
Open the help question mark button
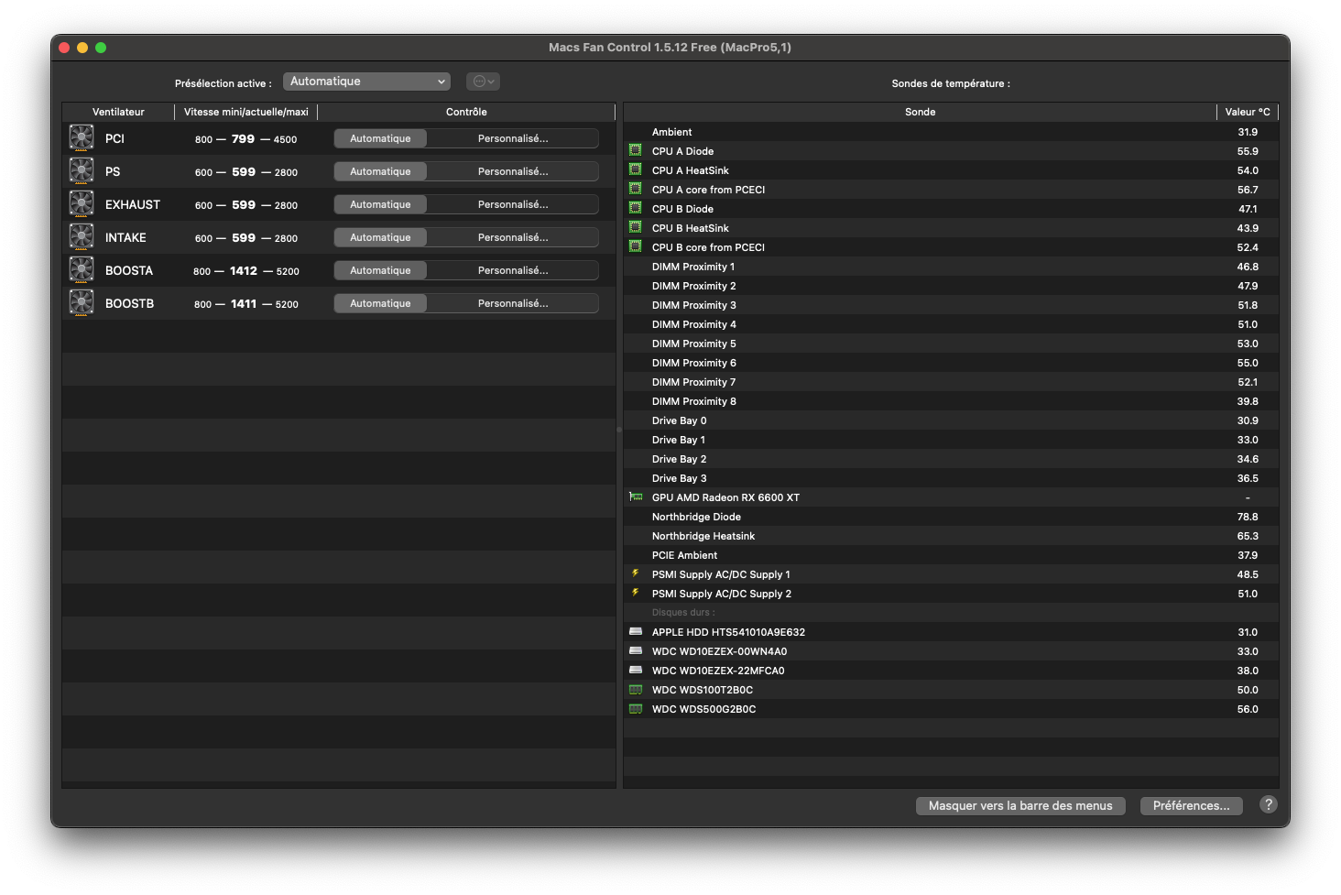click(1268, 804)
